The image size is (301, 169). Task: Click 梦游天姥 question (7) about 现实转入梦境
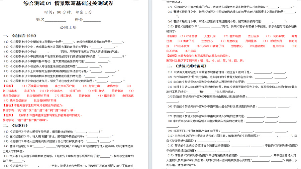click(x=223, y=116)
